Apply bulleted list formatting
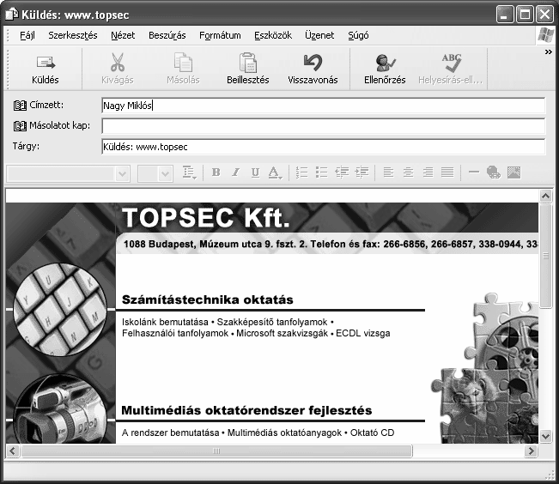Image resolution: width=559 pixels, height=484 pixels. (x=321, y=172)
